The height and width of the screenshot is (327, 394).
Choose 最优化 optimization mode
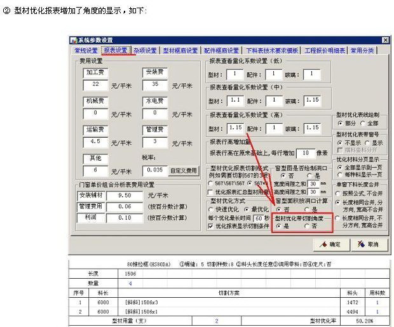point(247,209)
